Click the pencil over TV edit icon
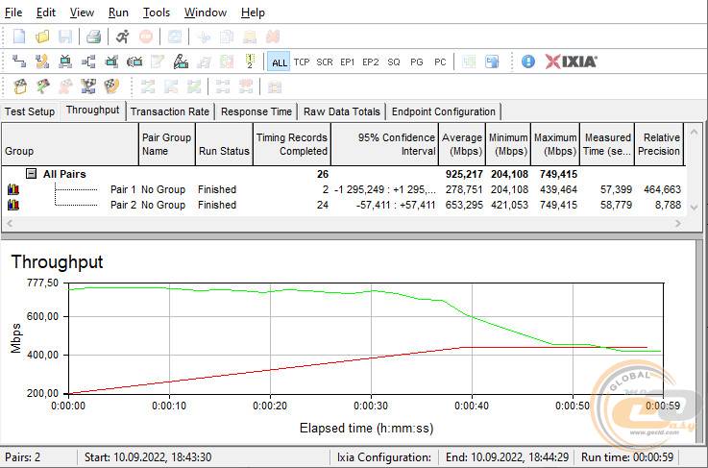 [x=181, y=62]
